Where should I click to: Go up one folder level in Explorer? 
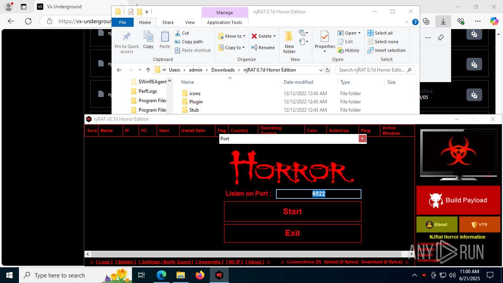coord(148,70)
